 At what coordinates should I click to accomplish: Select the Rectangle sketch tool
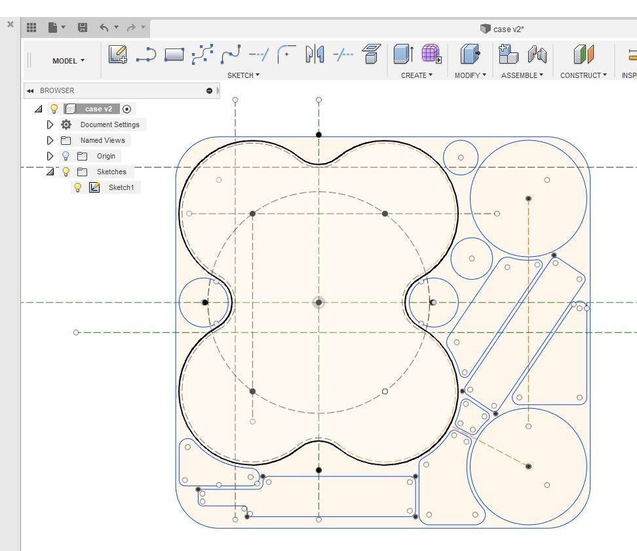click(174, 54)
